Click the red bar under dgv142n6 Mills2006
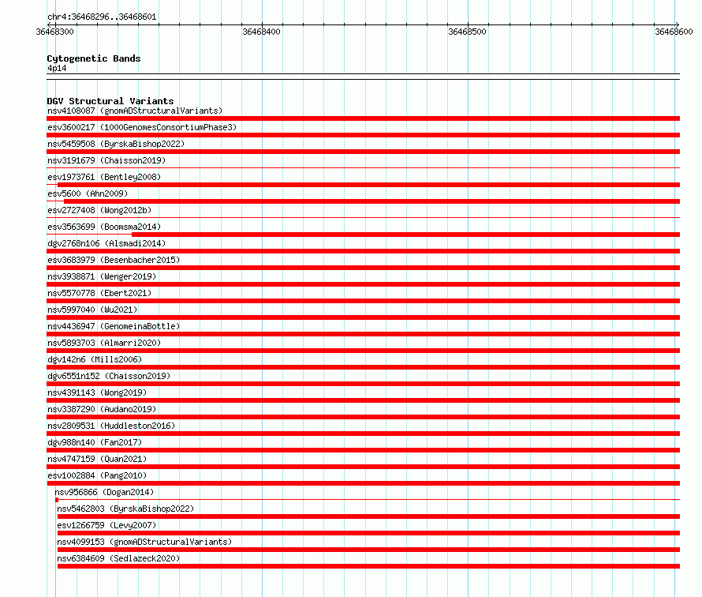Viewport: 702px width, 597px height. pos(363,367)
